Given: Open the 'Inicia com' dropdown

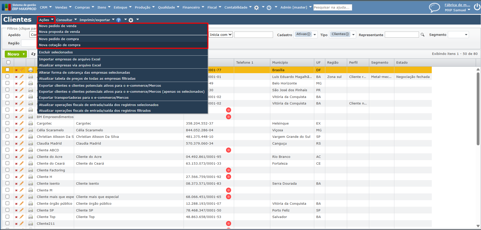Looking at the screenshot, I should pos(221,35).
